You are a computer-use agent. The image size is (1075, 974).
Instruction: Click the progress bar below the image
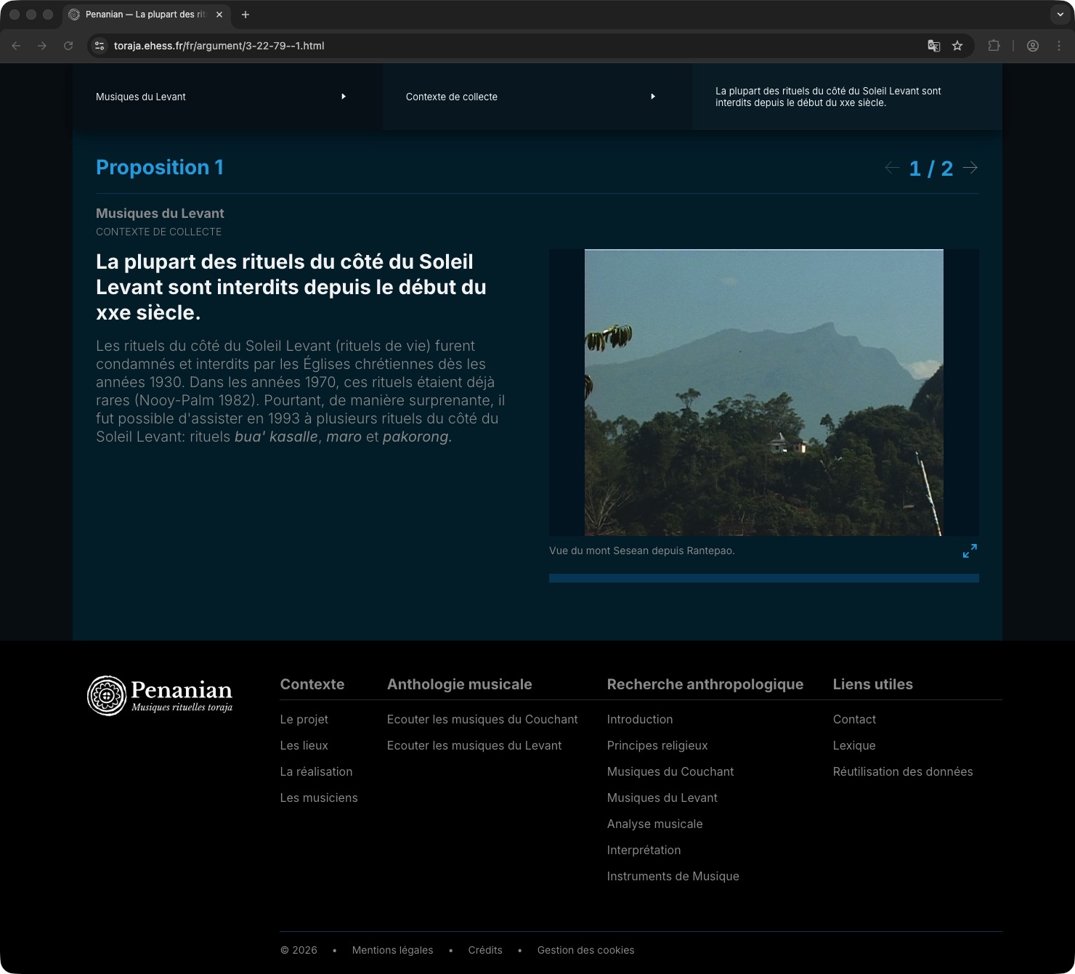click(763, 578)
